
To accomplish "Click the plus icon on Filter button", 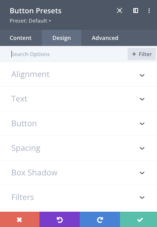I will (x=134, y=54).
